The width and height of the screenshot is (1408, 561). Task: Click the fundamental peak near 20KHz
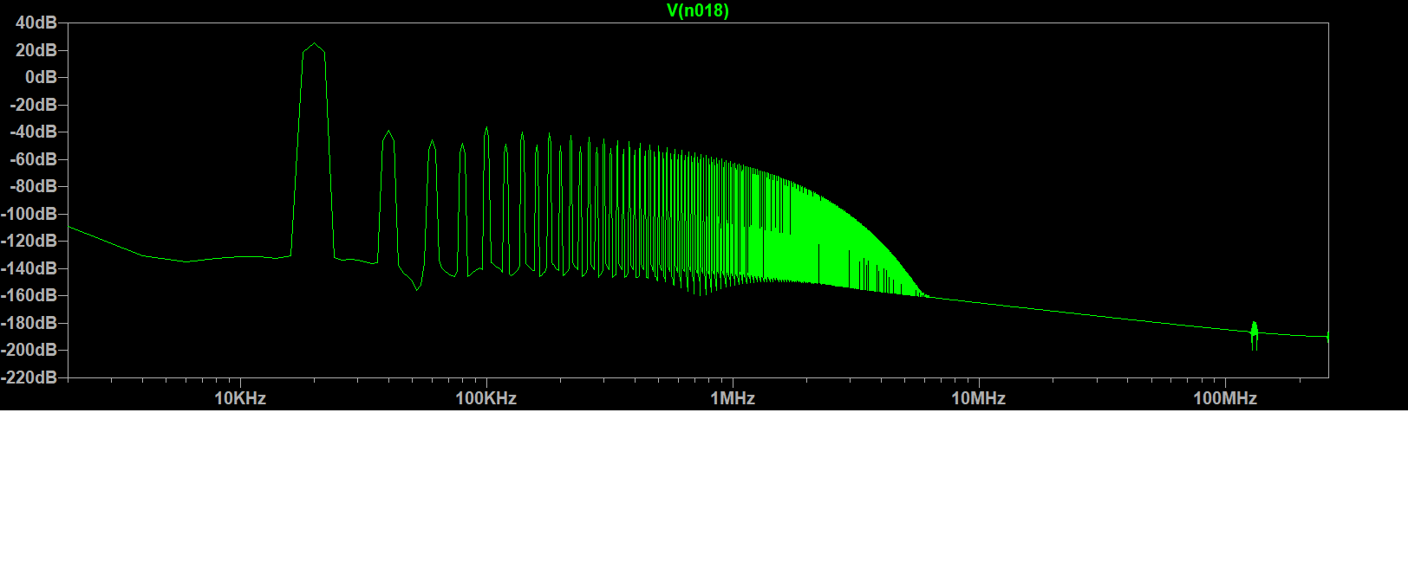coord(313,45)
